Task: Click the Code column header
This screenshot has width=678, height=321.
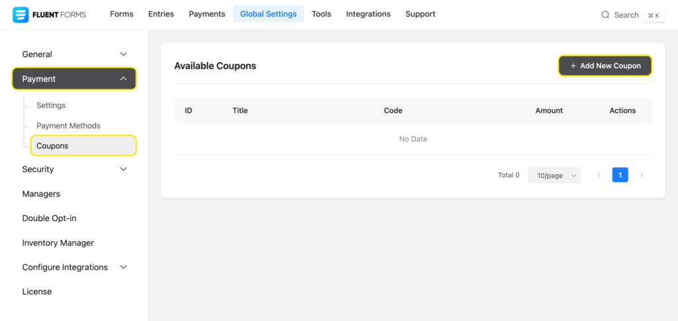Action: (393, 111)
